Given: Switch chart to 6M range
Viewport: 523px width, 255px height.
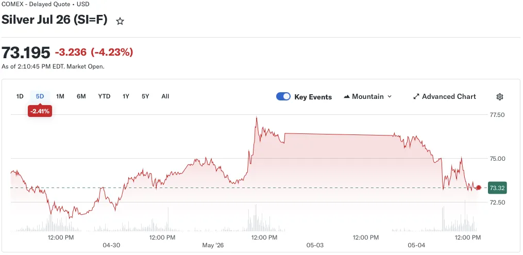Looking at the screenshot, I should point(81,96).
